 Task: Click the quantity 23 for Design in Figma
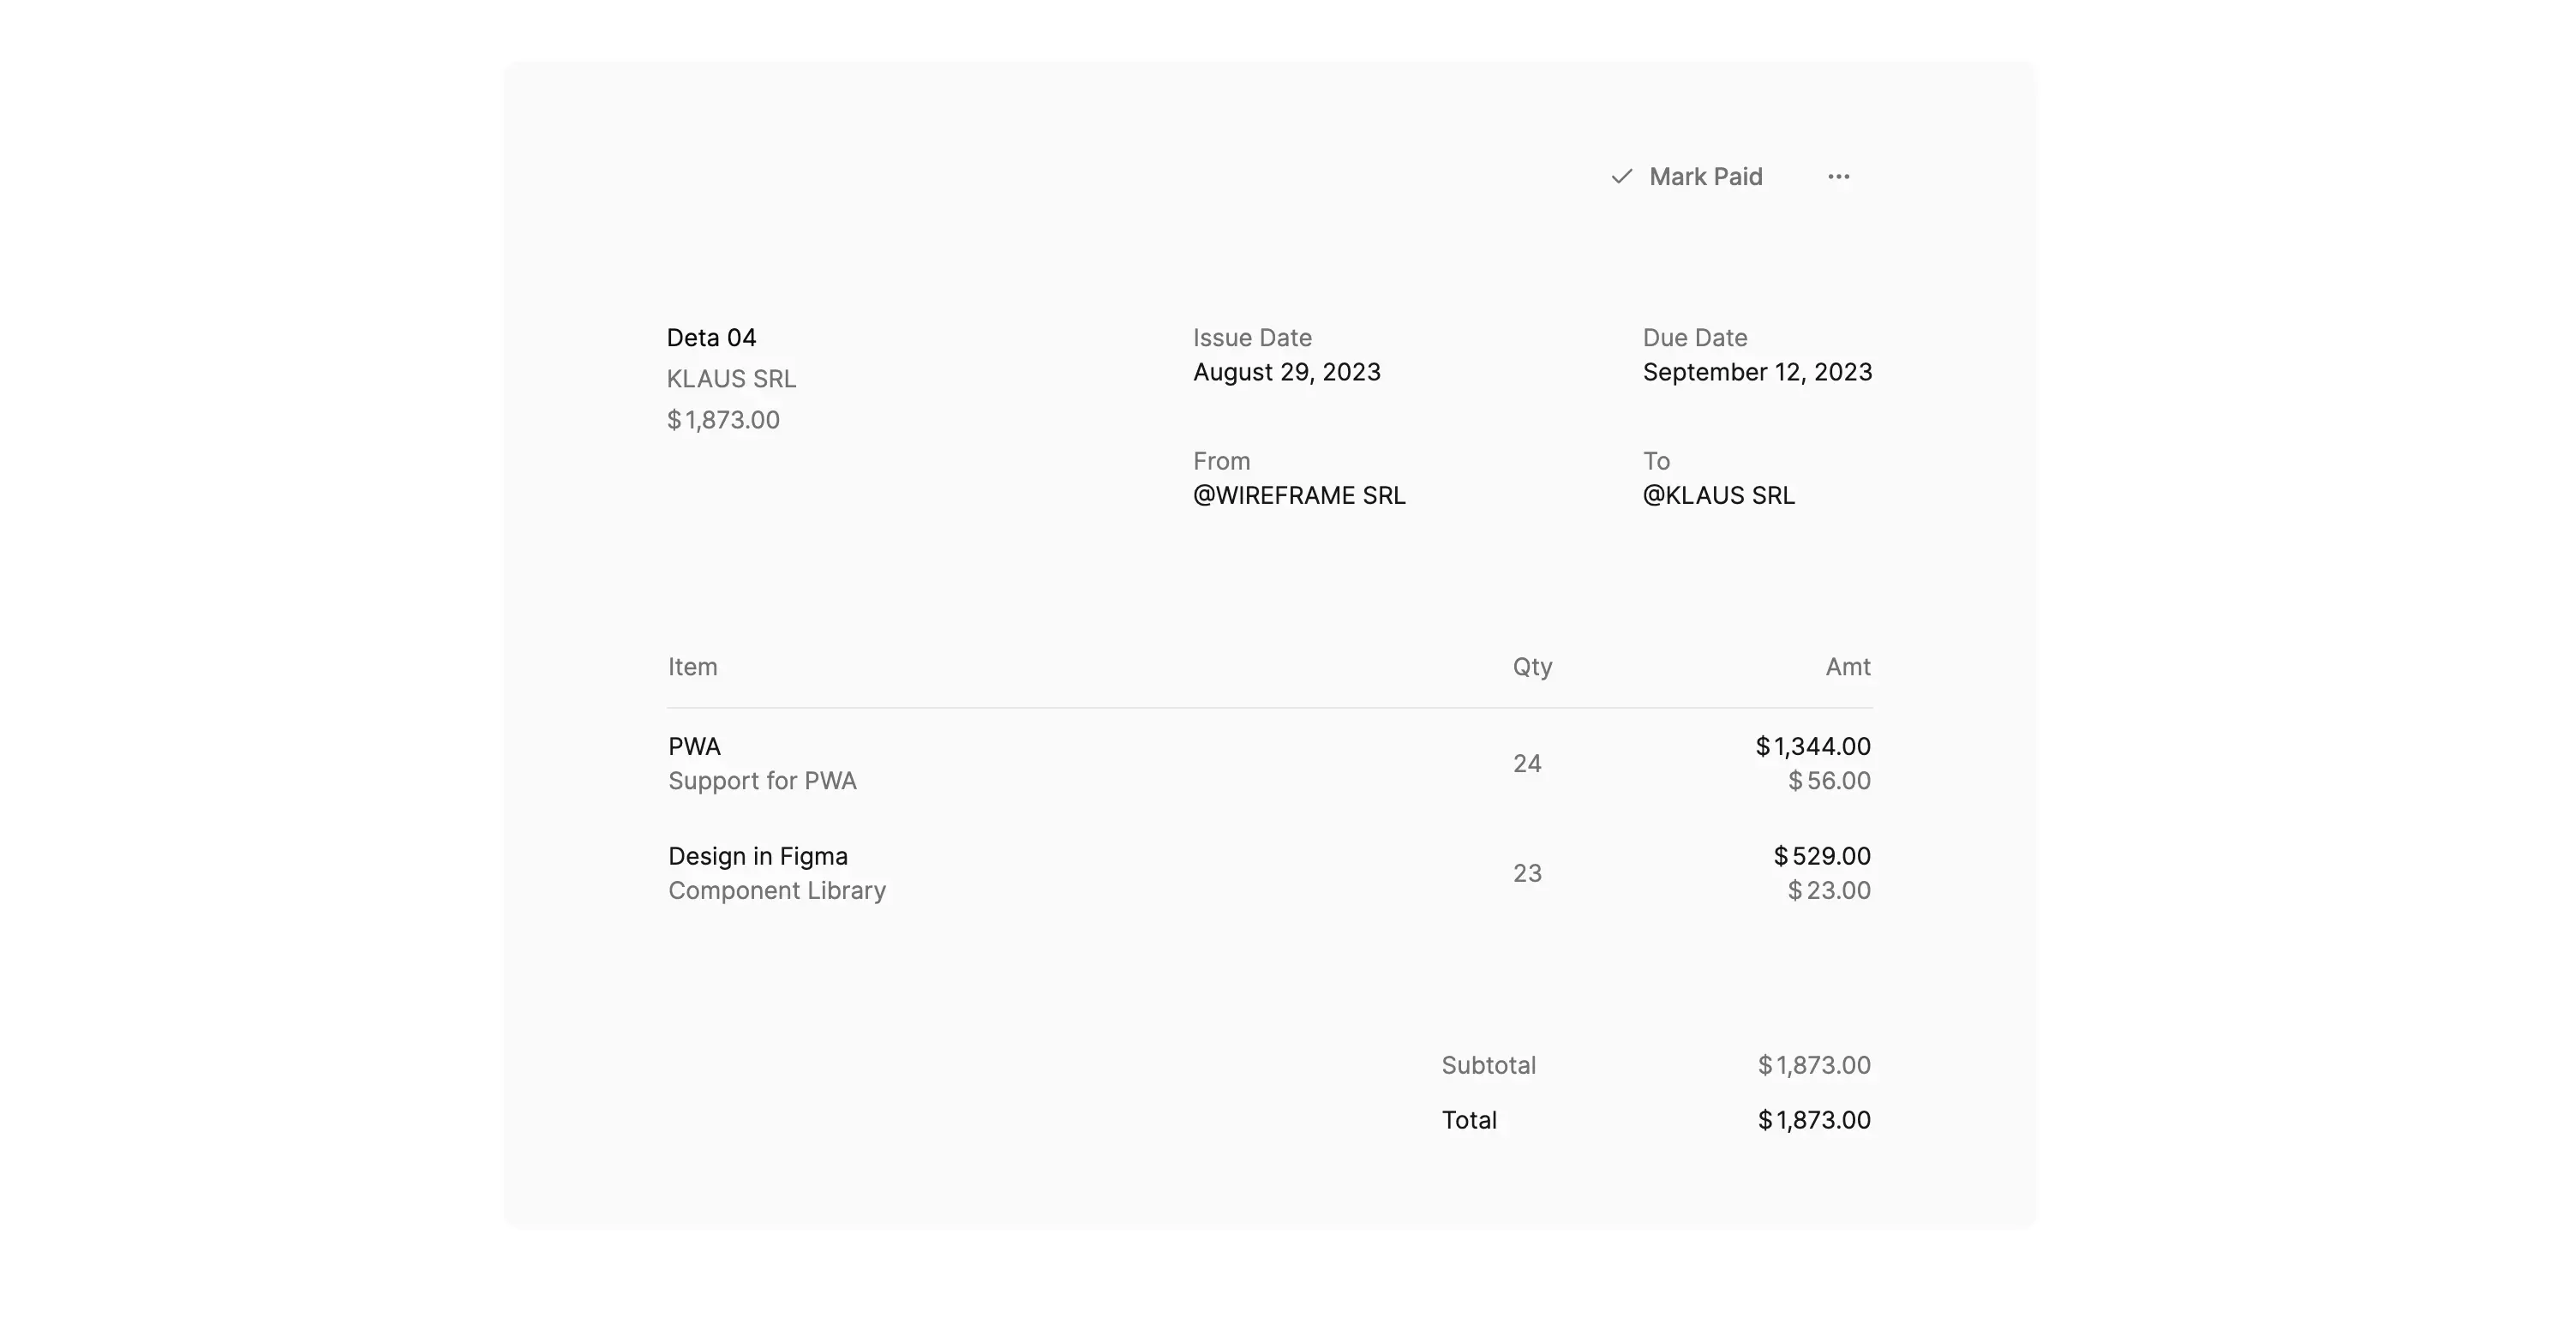(1526, 874)
